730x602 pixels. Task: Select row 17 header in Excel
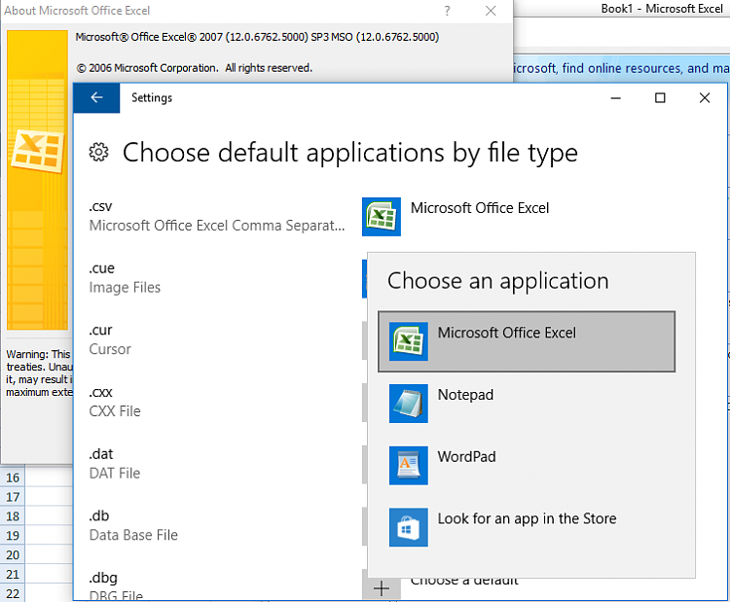(x=13, y=497)
